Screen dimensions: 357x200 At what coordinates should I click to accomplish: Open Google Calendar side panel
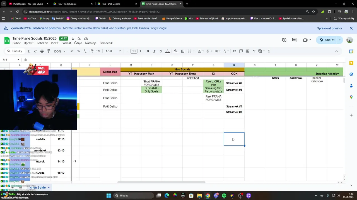351,51
